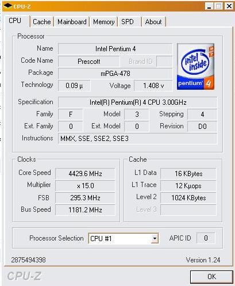Select the CPU #1 combo box
This screenshot has width=235, height=286.
[x=124, y=239]
